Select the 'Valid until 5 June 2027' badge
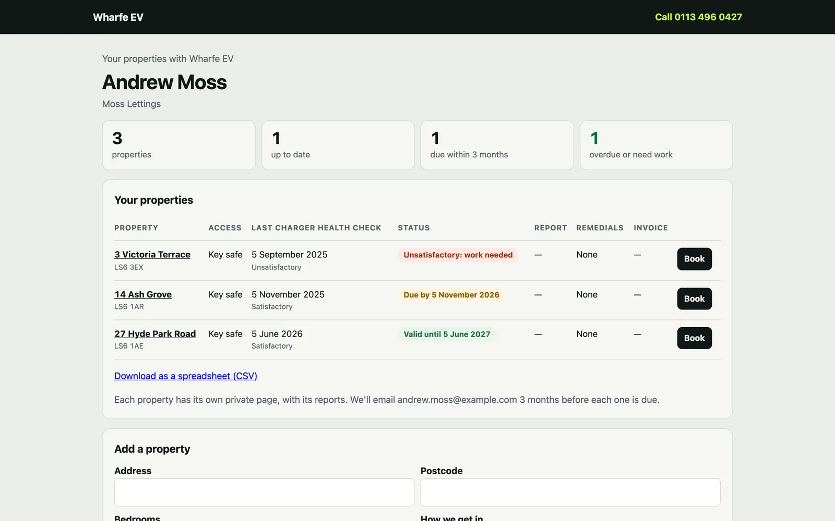The height and width of the screenshot is (521, 835). (x=447, y=334)
